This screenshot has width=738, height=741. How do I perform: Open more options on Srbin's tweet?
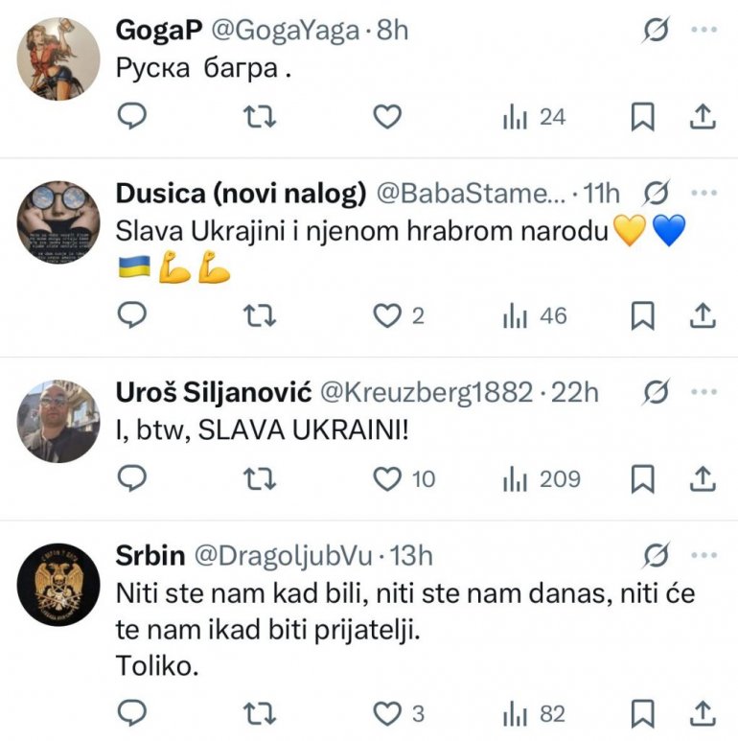point(704,555)
